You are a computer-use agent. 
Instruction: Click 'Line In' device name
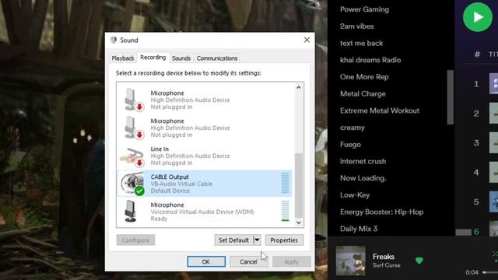(160, 149)
